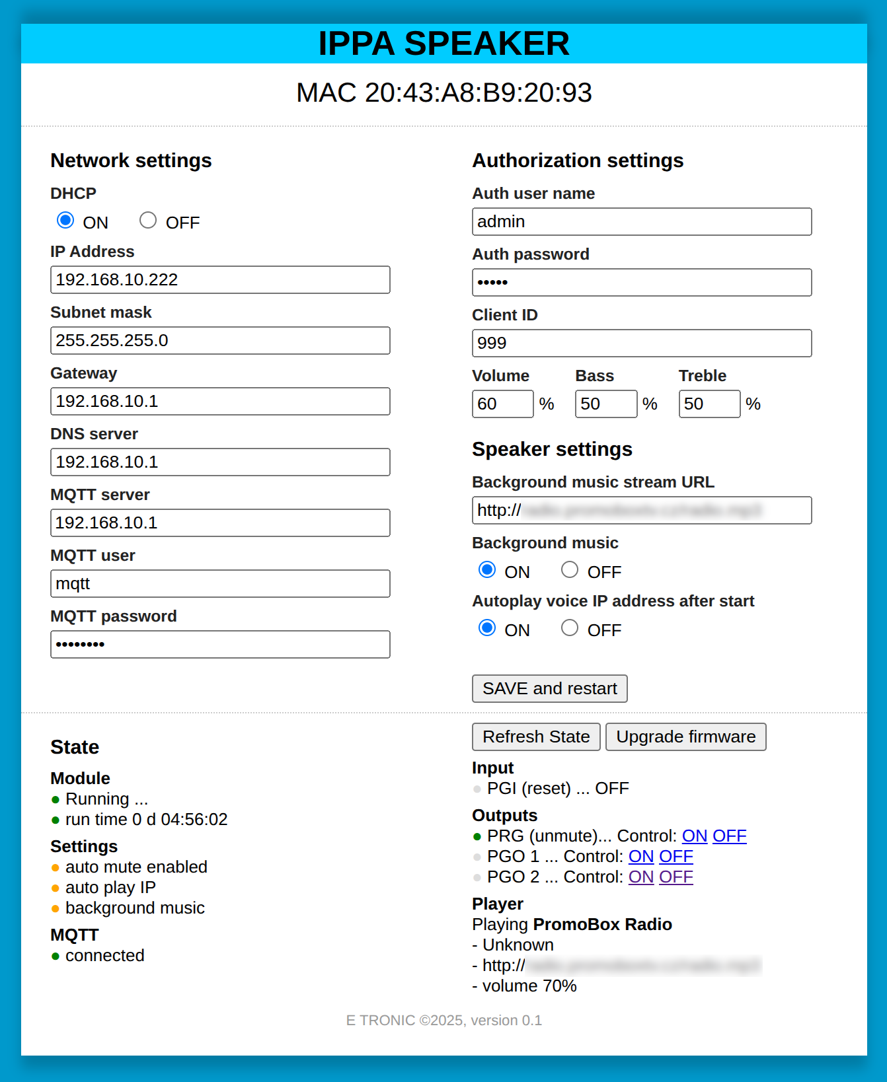Focus the Gateway input field
This screenshot has height=1082, width=887.
[x=220, y=402]
